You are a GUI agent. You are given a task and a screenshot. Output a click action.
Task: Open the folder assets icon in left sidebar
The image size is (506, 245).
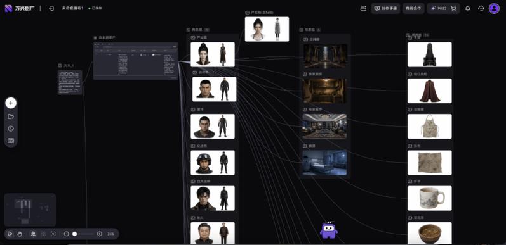11,116
